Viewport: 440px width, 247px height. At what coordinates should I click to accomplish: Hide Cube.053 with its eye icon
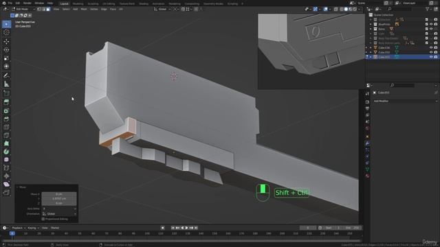[x=431, y=57]
